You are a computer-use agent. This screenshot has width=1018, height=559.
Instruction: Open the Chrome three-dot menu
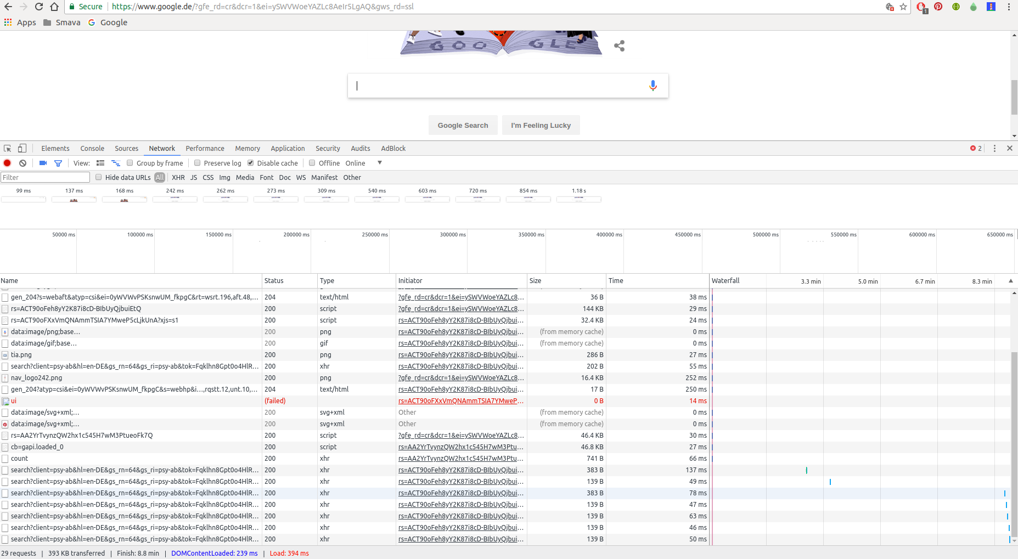[x=1009, y=7]
